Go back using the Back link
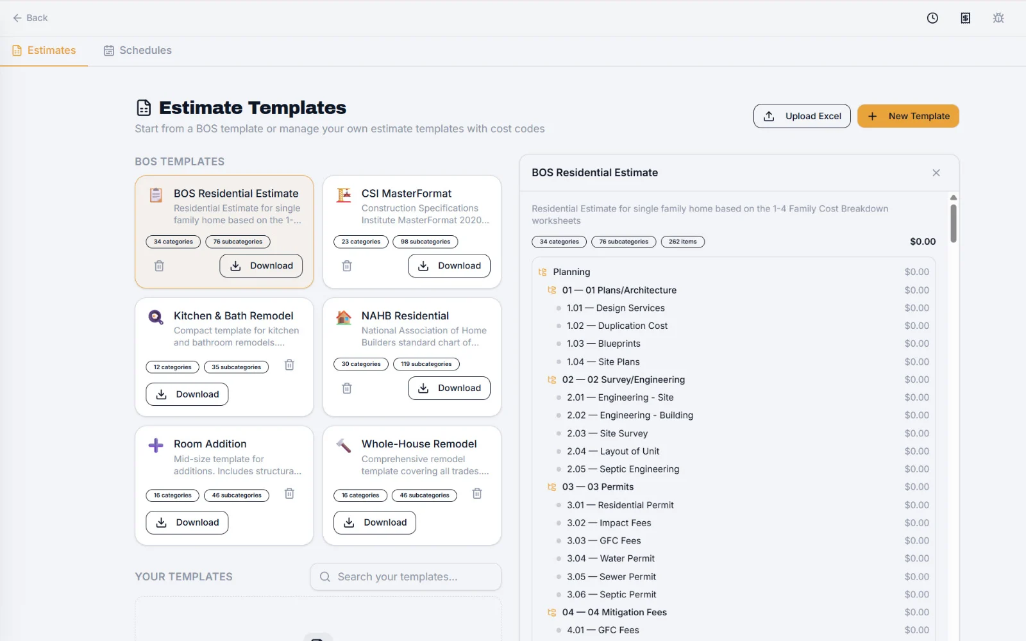 click(x=30, y=18)
